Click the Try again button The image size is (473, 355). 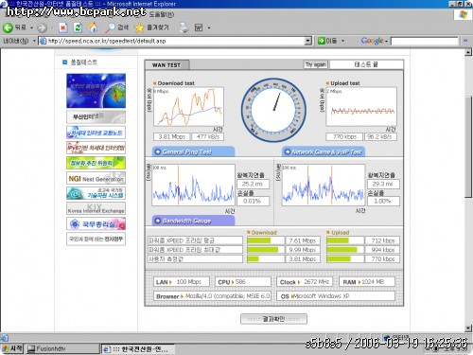(x=315, y=64)
